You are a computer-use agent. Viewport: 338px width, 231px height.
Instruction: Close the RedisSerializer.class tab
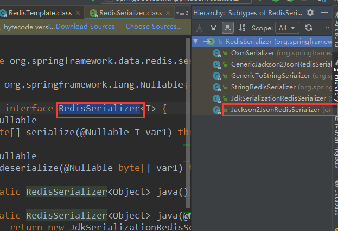coord(168,13)
